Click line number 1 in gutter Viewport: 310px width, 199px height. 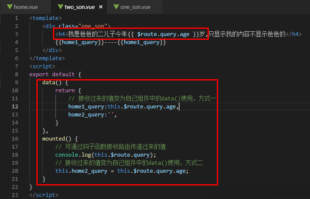pyautogui.click(x=17, y=18)
